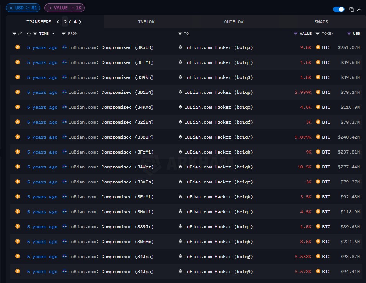Open the TIME column sort dropdown arrow
The image size is (366, 283).
pos(53,34)
